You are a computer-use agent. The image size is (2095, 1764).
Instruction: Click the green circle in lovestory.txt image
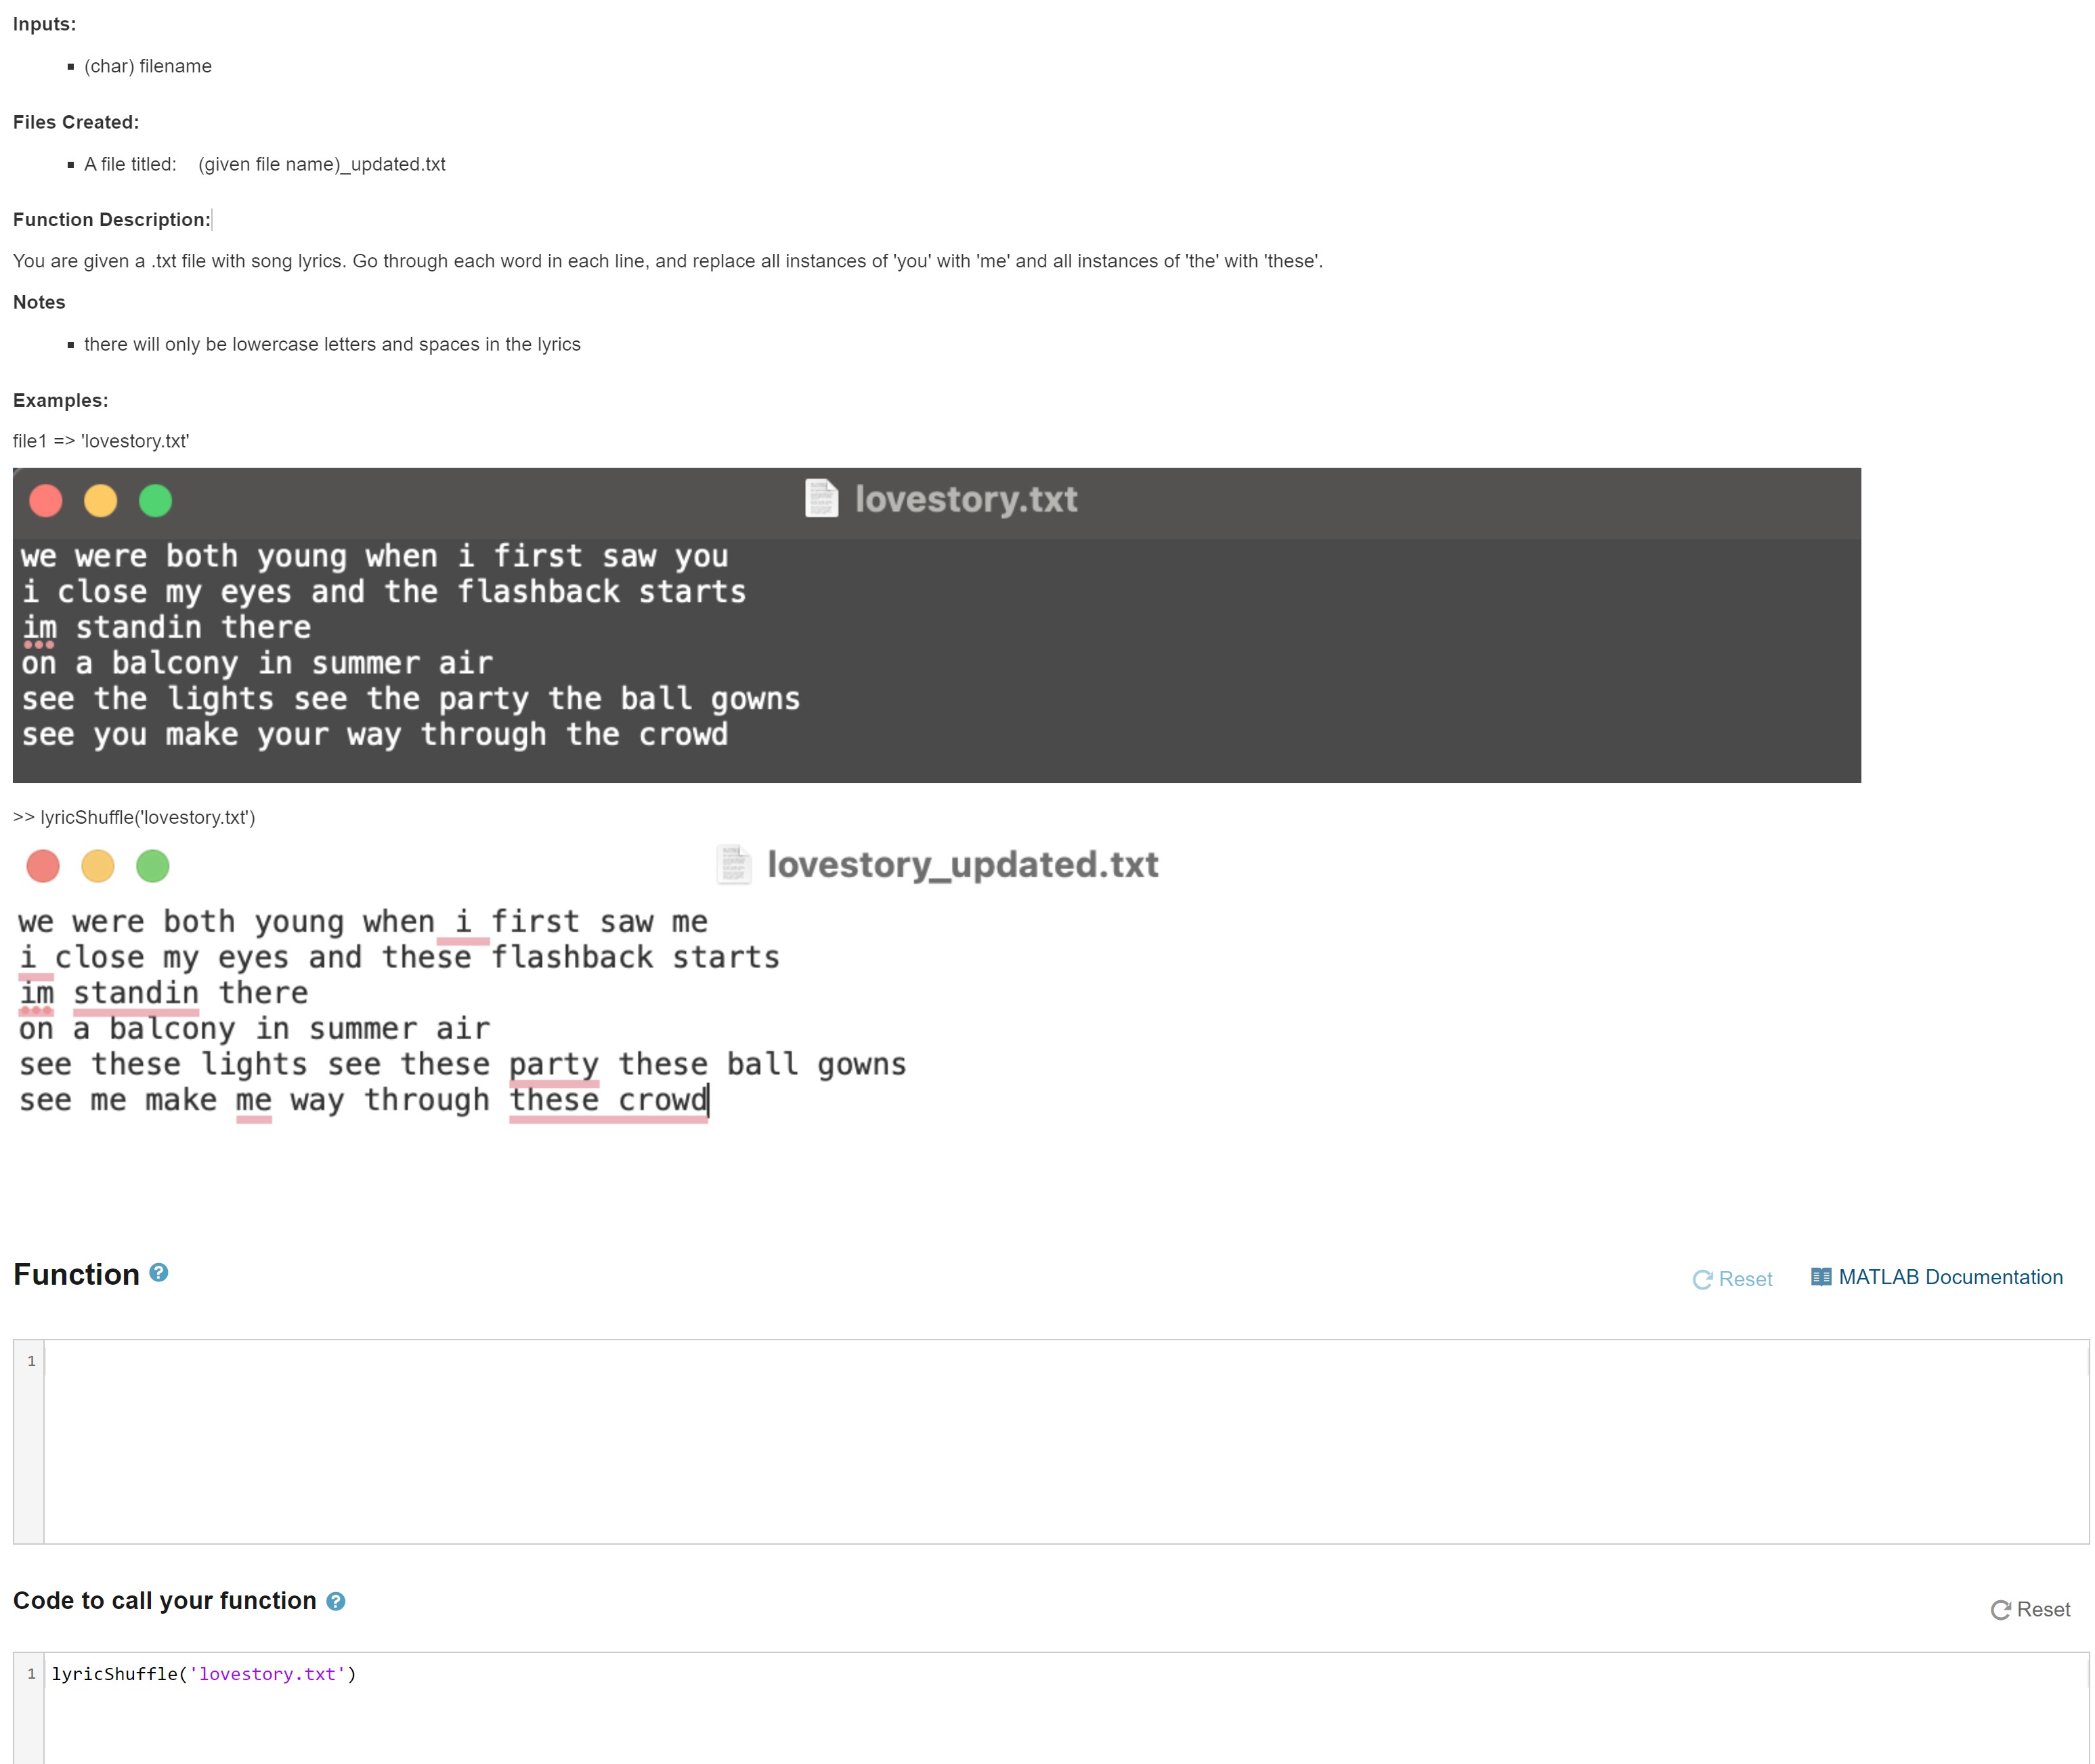pyautogui.click(x=155, y=500)
